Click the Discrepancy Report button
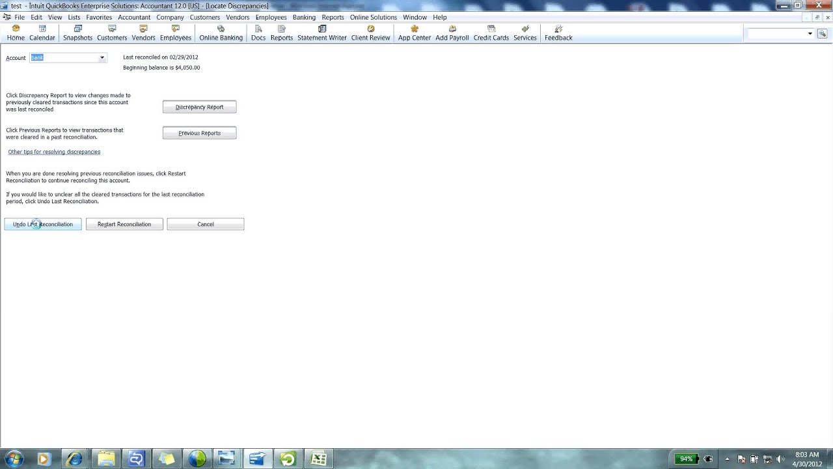This screenshot has width=833, height=469. 199,107
